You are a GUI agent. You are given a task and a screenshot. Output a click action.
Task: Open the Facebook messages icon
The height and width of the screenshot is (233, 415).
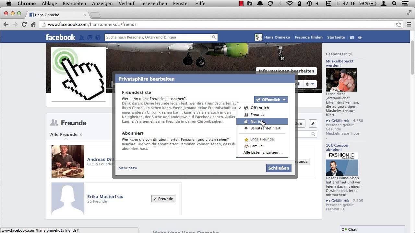tap(90, 38)
